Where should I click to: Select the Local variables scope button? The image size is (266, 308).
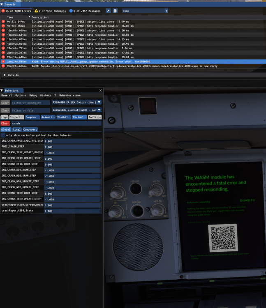click(17, 129)
